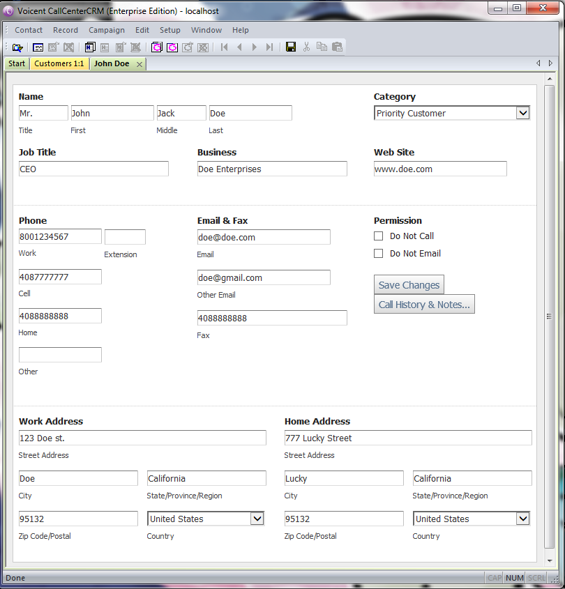
Task: Close the John Doe tab
Action: coord(140,64)
